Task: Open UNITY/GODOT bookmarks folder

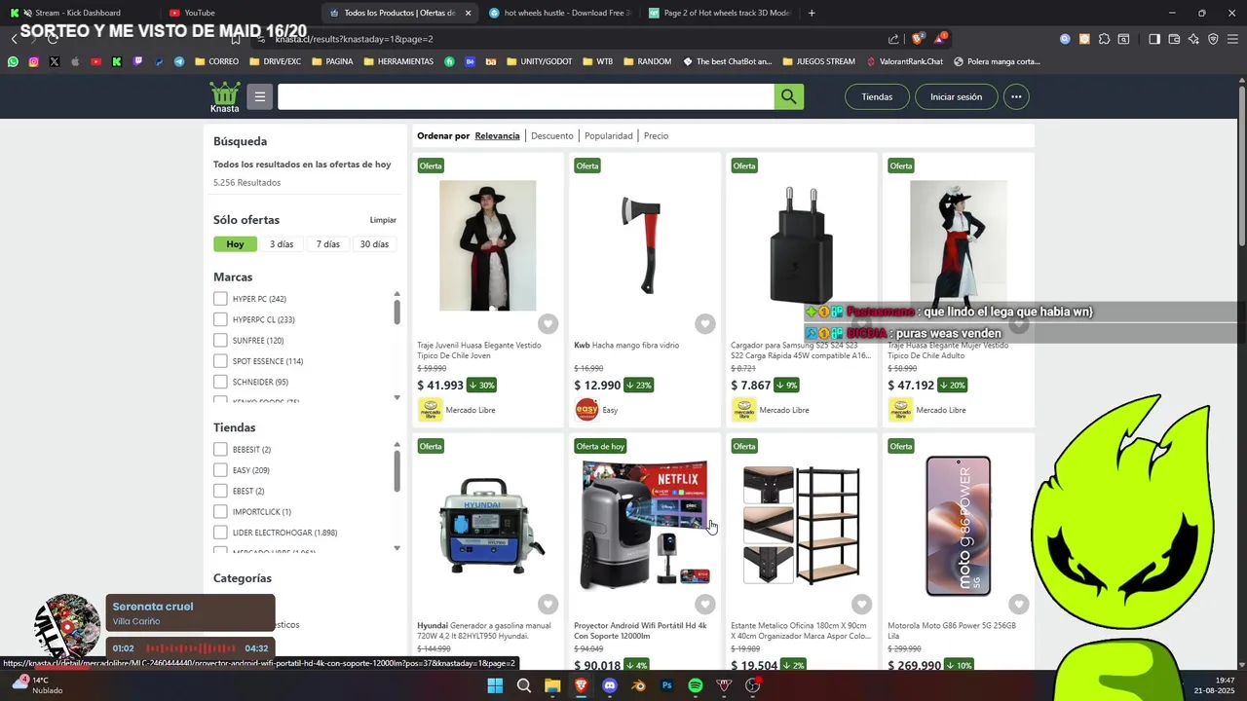Action: pos(538,61)
